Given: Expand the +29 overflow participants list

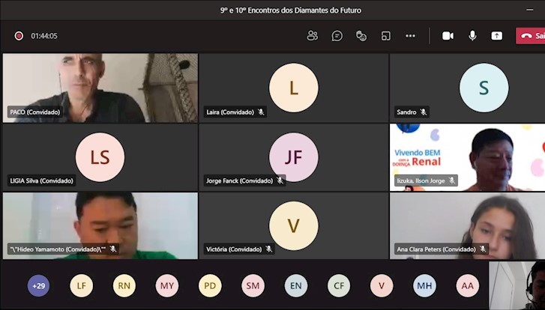Looking at the screenshot, I should (38, 285).
